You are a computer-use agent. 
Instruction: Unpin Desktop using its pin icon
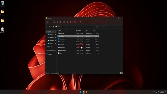[56, 35]
